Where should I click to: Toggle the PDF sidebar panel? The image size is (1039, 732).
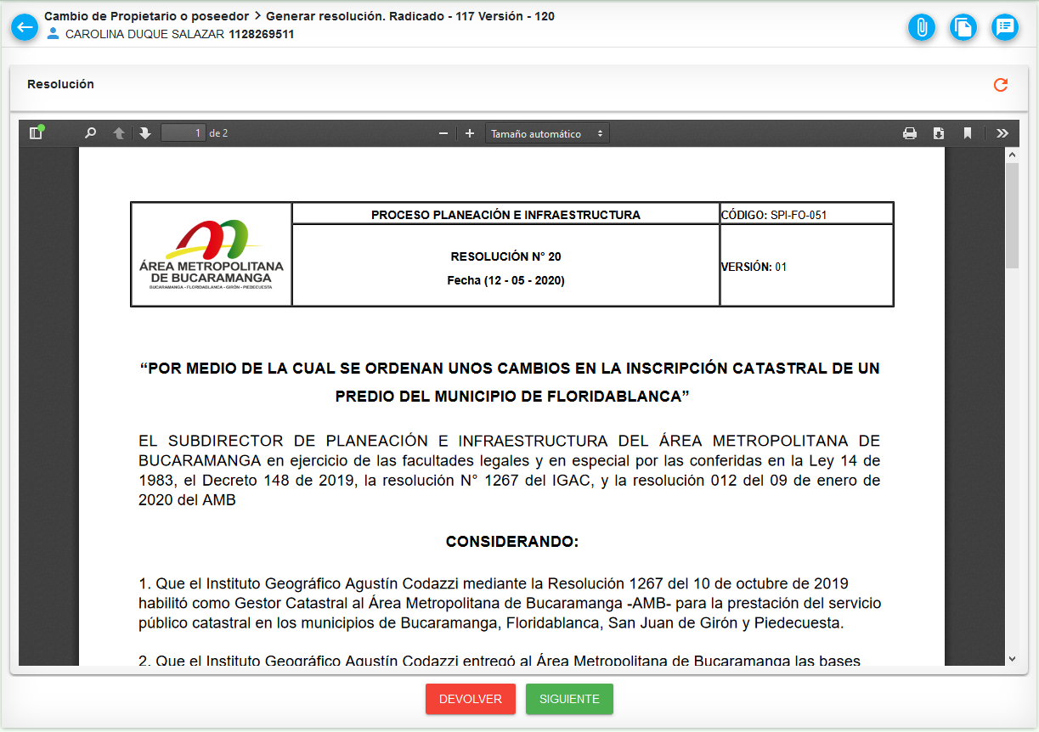(x=36, y=133)
